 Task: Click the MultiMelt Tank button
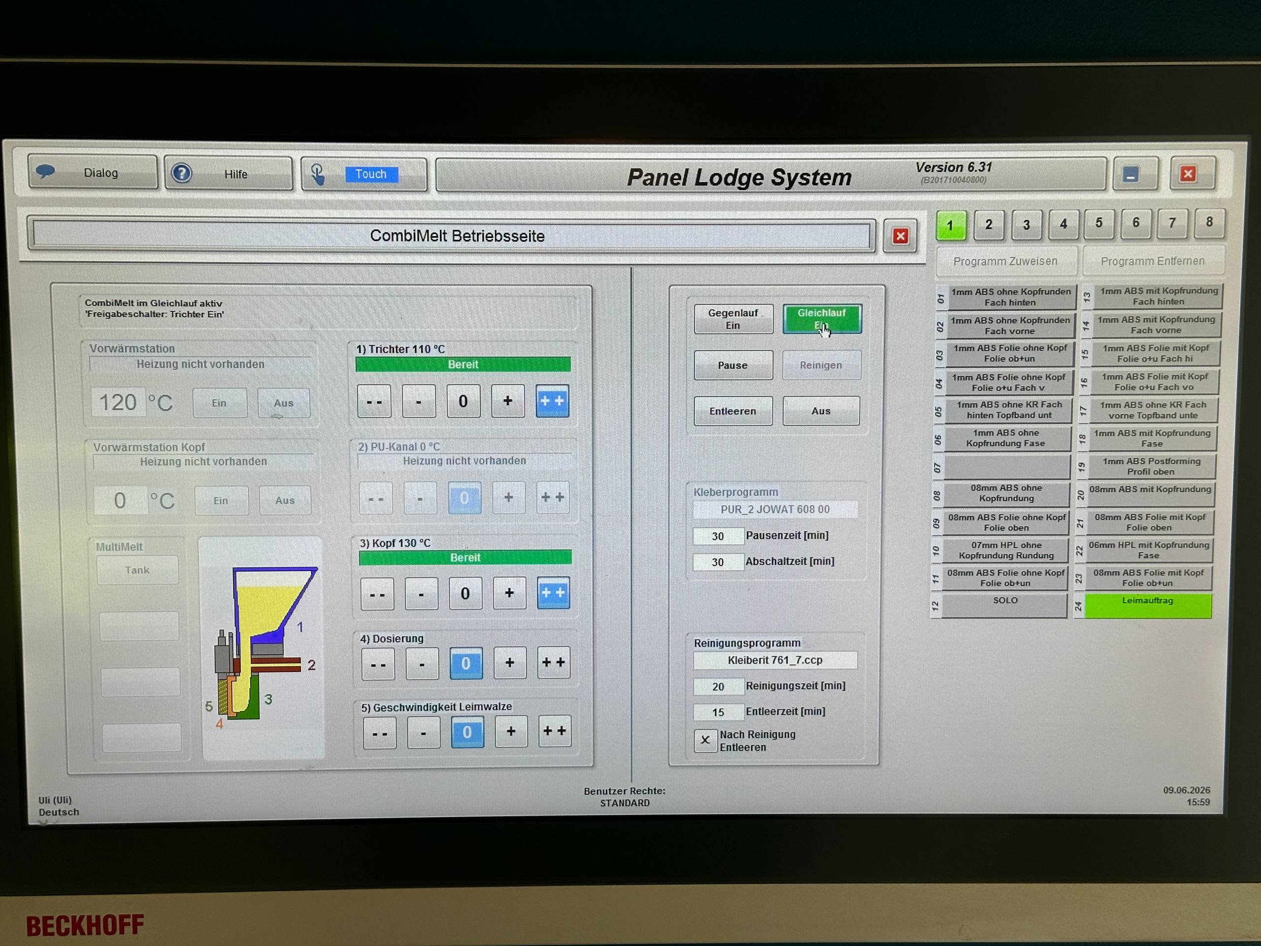[x=137, y=570]
